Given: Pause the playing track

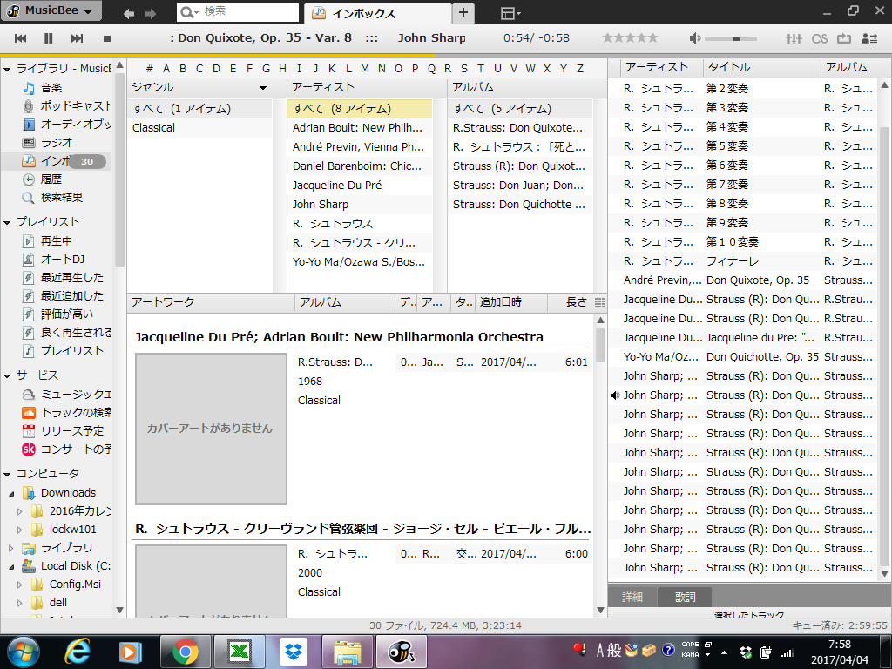Looking at the screenshot, I should pyautogui.click(x=49, y=38).
